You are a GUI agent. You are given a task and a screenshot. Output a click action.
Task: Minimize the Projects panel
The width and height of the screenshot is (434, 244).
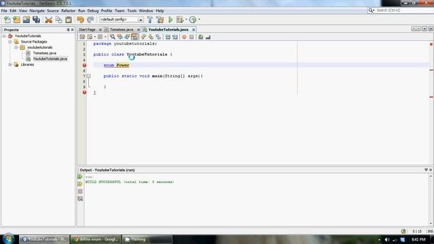pos(68,30)
